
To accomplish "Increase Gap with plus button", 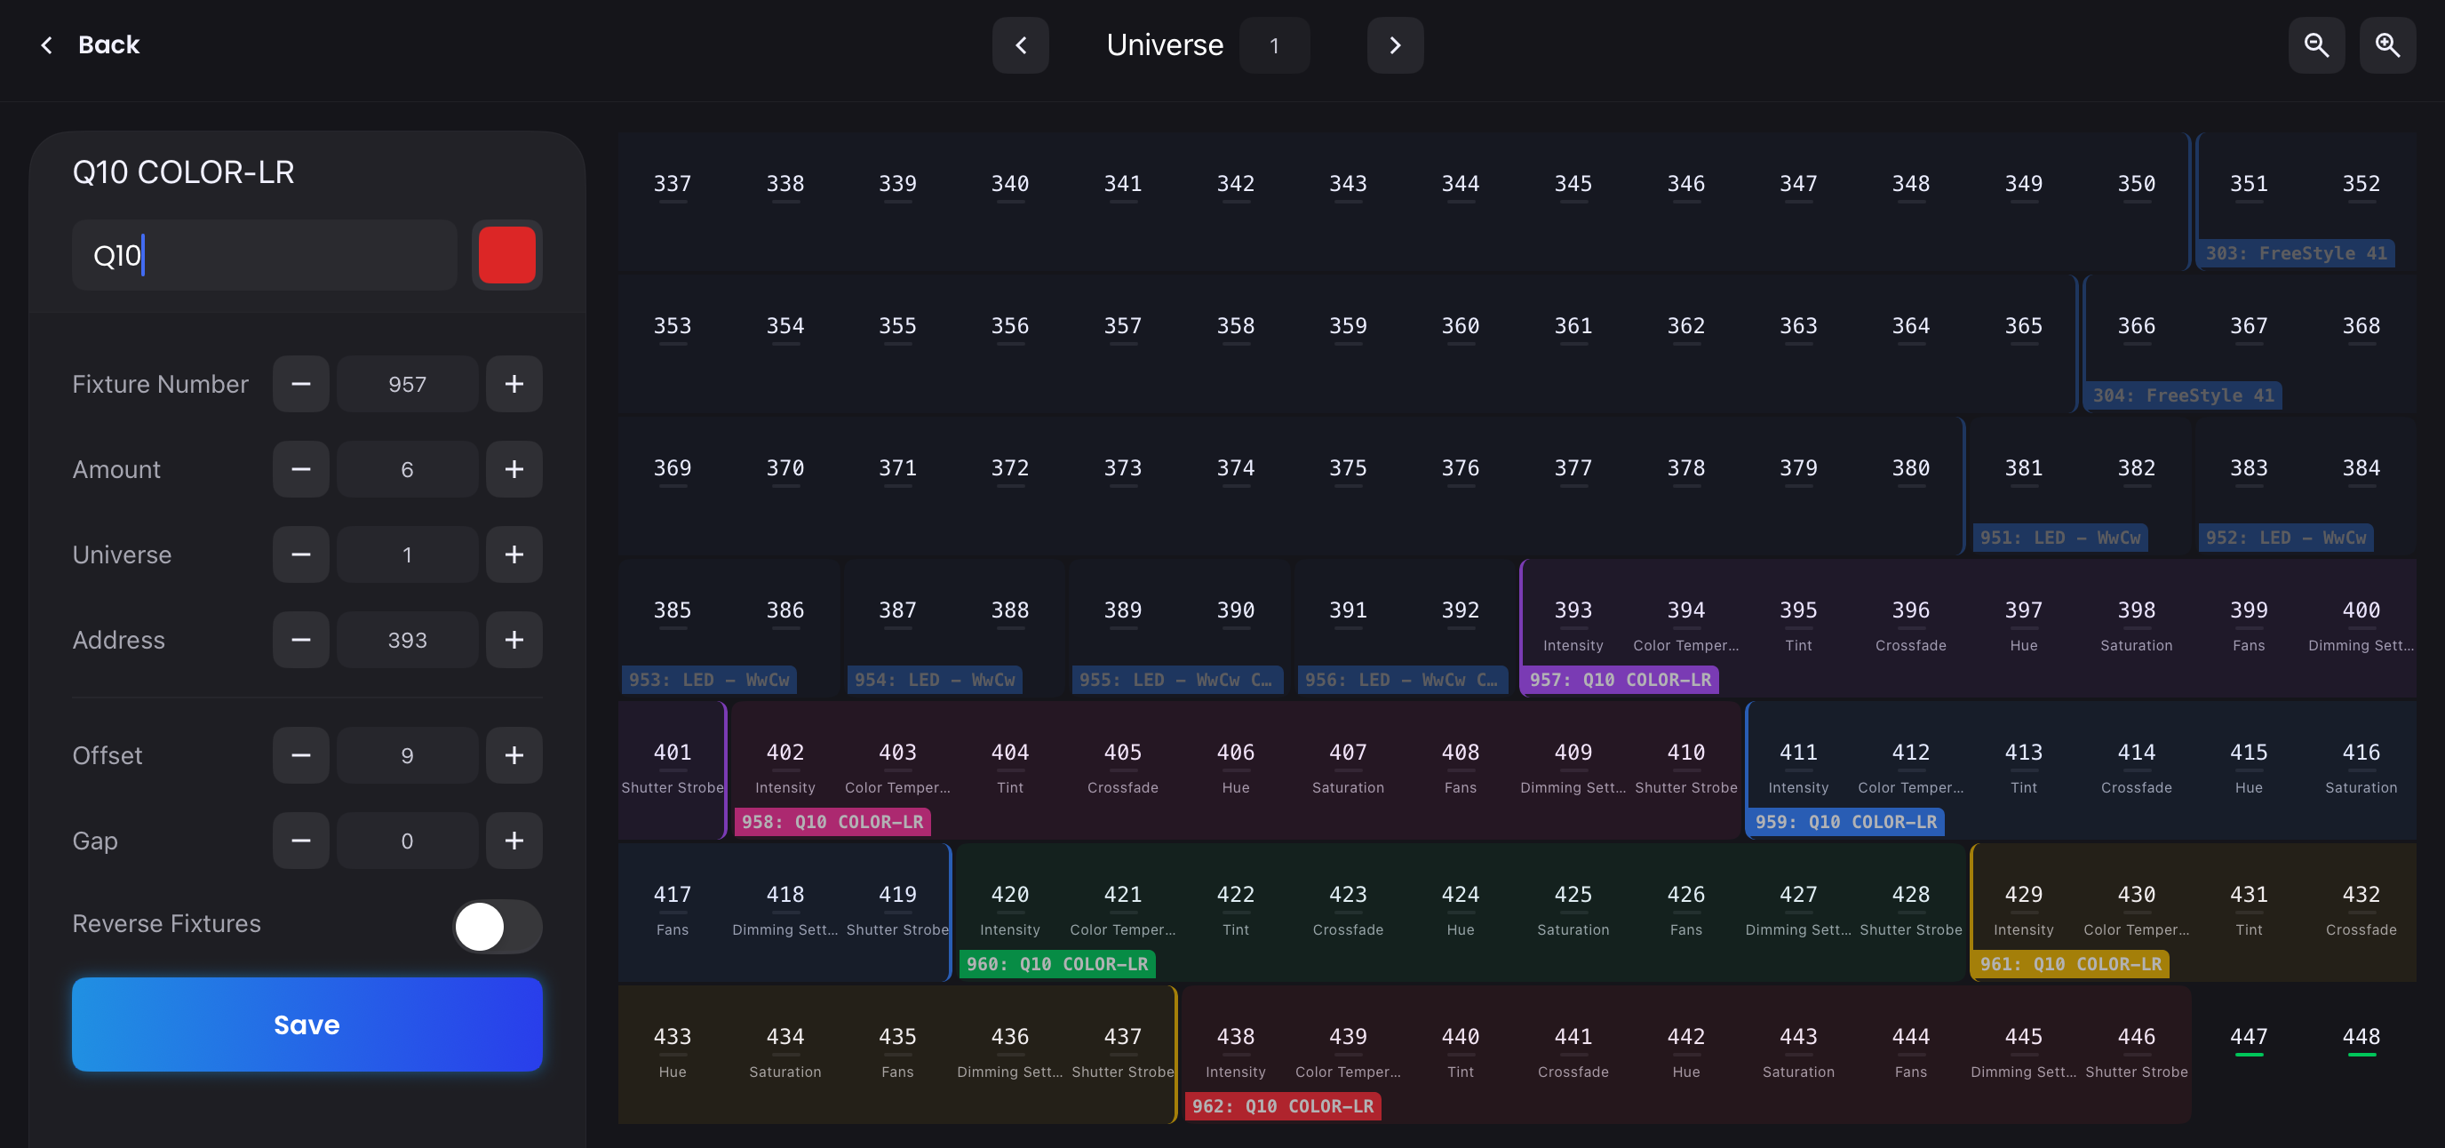I will pyautogui.click(x=514, y=841).
